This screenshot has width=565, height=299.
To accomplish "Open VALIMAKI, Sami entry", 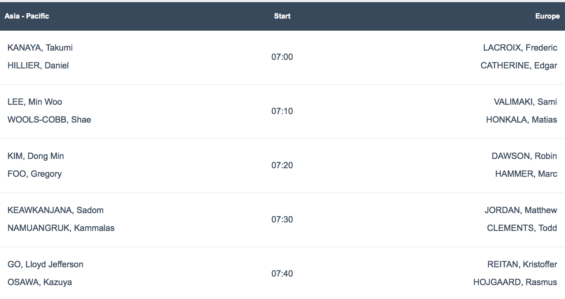I will click(x=525, y=102).
